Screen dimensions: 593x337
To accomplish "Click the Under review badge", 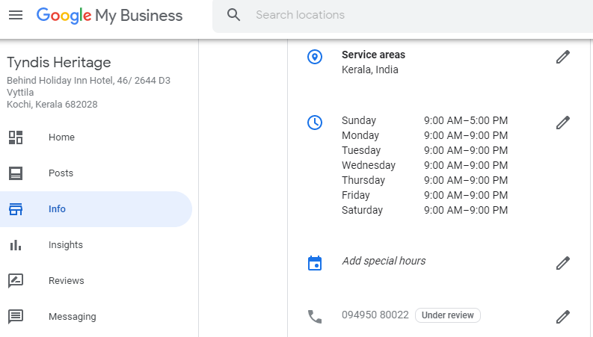I will 448,315.
